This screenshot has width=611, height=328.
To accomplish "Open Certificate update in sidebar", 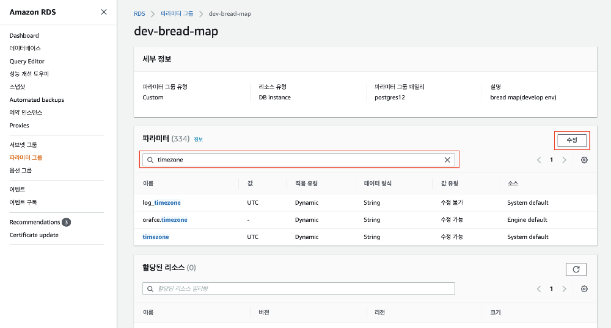I will [x=34, y=235].
